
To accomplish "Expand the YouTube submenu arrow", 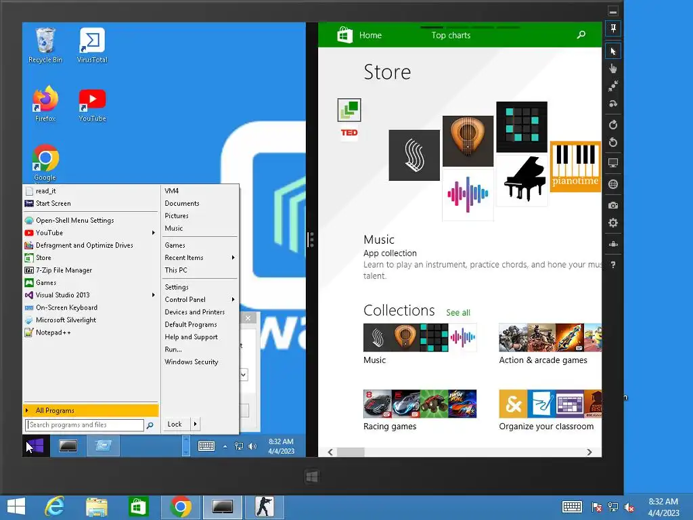I will (154, 233).
